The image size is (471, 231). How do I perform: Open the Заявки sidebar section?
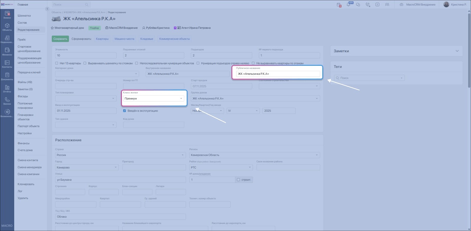(x=7, y=15)
